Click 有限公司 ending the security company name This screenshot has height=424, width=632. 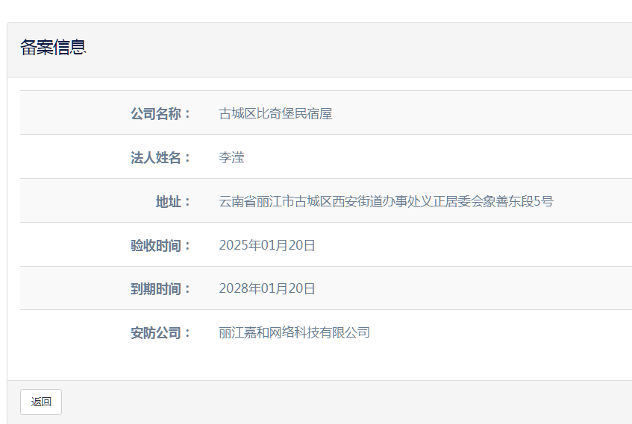(345, 332)
